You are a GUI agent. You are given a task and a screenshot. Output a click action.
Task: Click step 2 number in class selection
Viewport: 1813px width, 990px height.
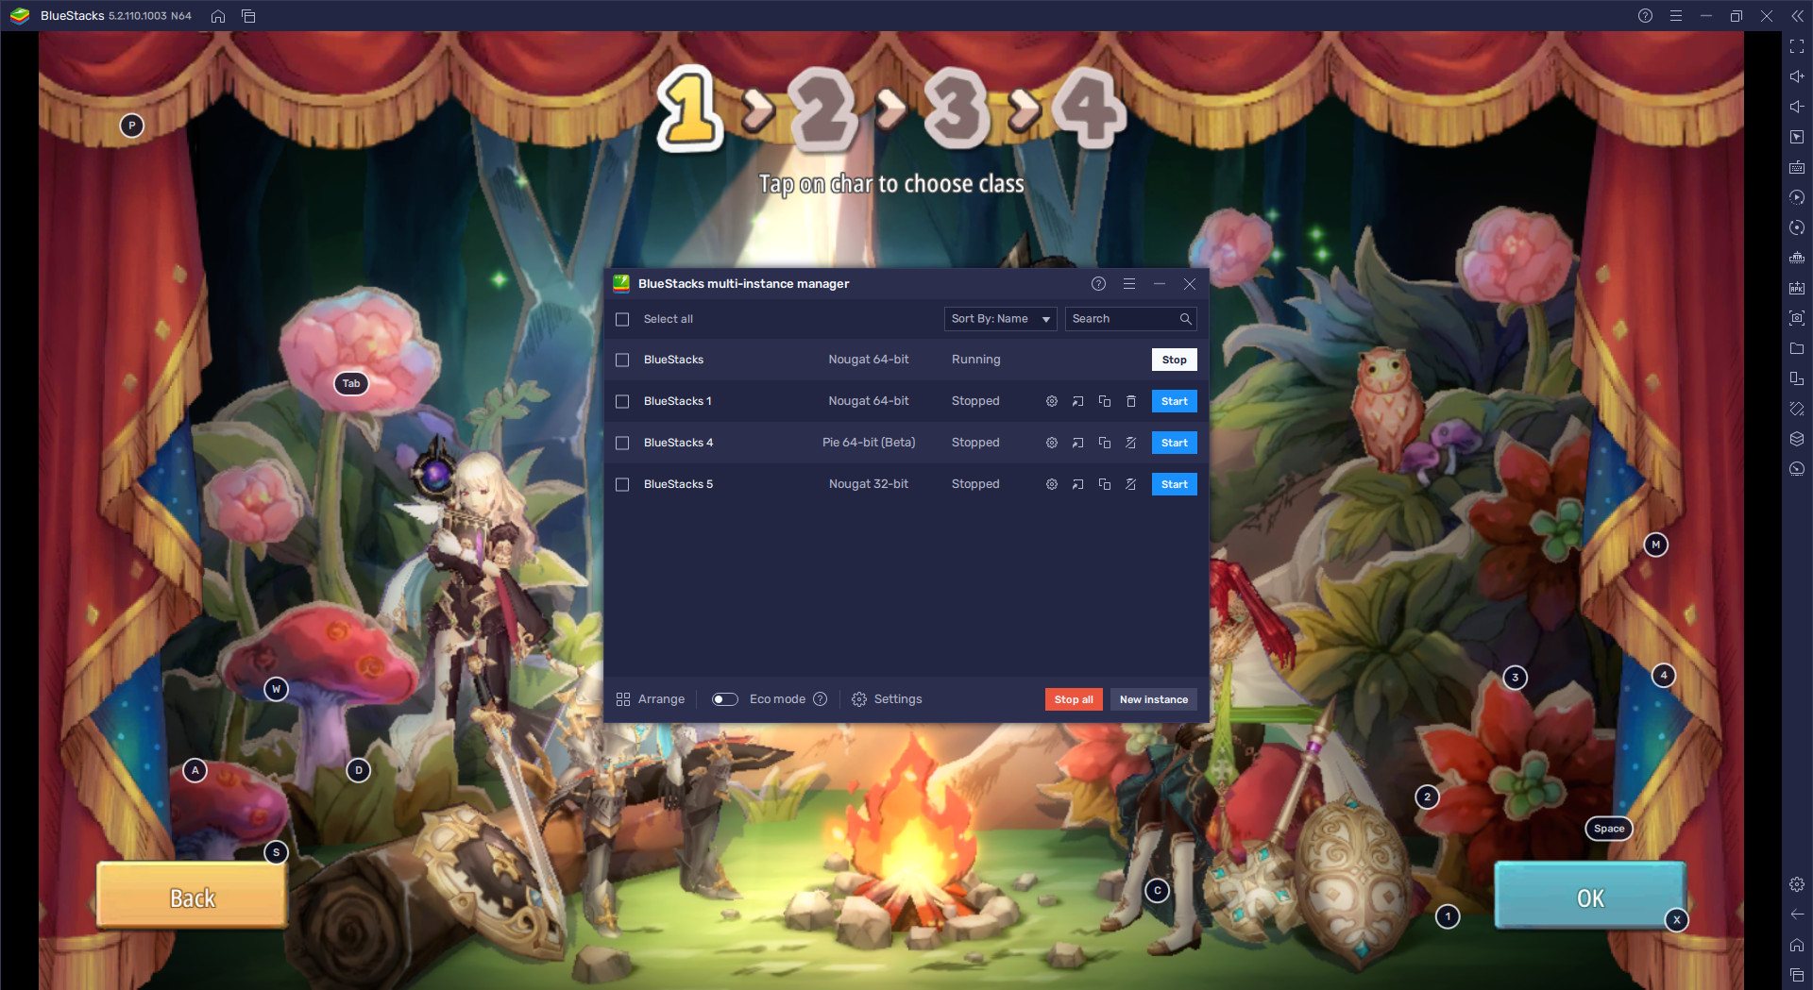[x=822, y=109]
